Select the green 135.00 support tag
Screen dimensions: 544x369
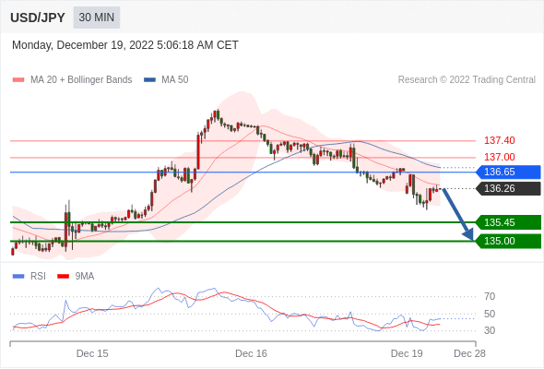509,241
